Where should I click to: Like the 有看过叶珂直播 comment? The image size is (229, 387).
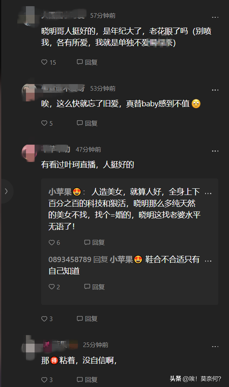(x=47, y=319)
